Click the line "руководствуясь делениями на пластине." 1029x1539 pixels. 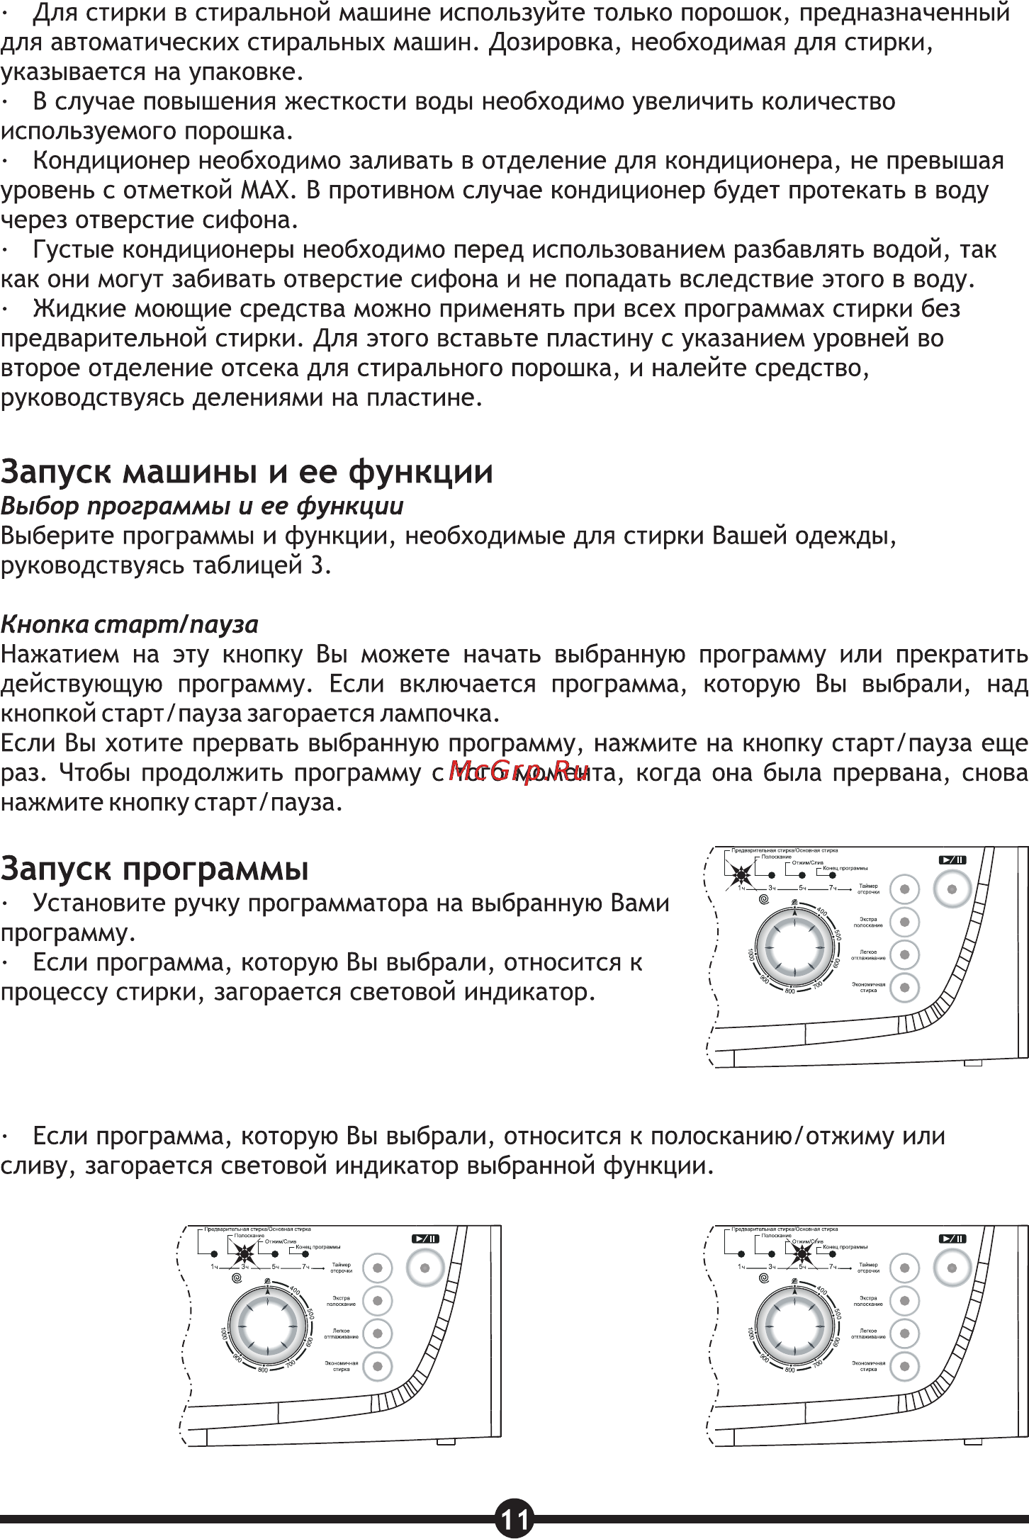(x=242, y=398)
